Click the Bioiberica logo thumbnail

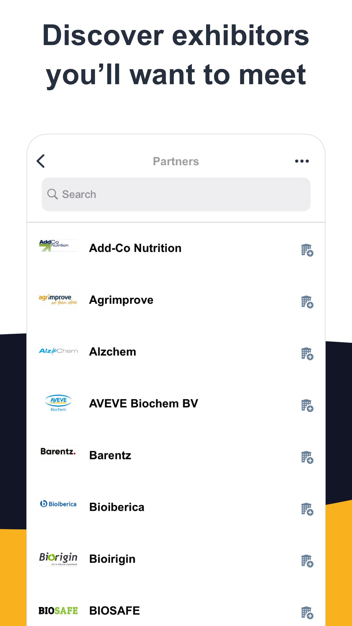tap(58, 504)
